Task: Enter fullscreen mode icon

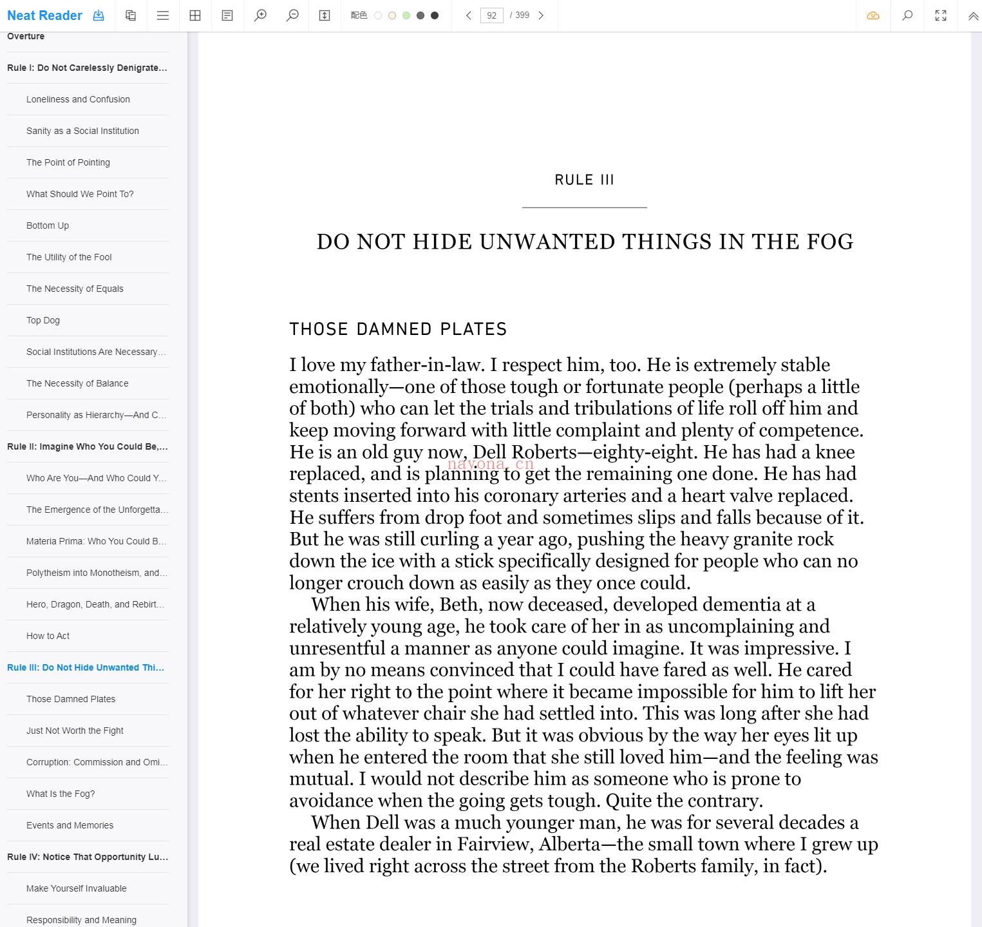Action: point(941,15)
